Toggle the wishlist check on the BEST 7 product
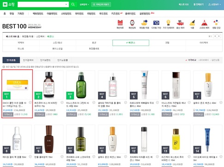Screen dimensions: 224x167 point(221,102)
